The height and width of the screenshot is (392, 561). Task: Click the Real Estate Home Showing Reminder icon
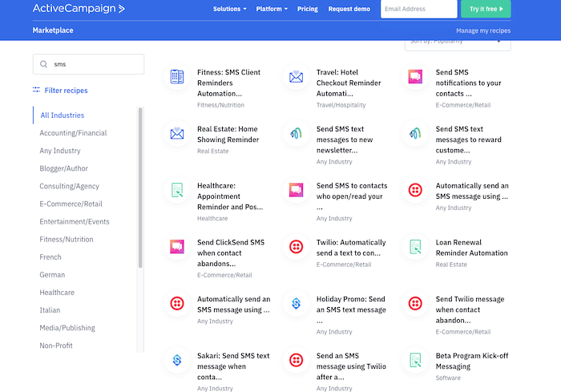tap(177, 134)
